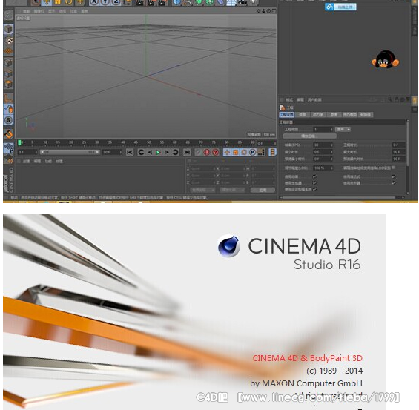This screenshot has height=410, width=419.
Task: Toggle the 使用动画 checkbox
Action: click(x=314, y=176)
